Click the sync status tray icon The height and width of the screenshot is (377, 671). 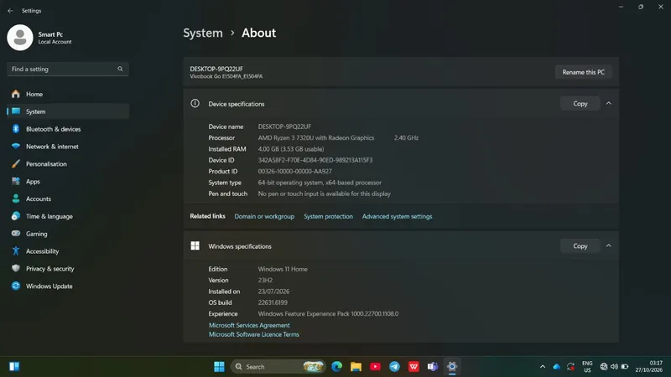(x=570, y=367)
